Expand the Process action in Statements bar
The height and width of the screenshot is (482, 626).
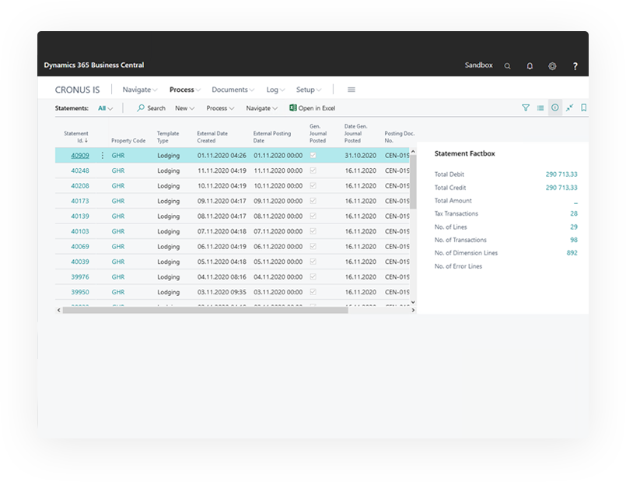220,108
